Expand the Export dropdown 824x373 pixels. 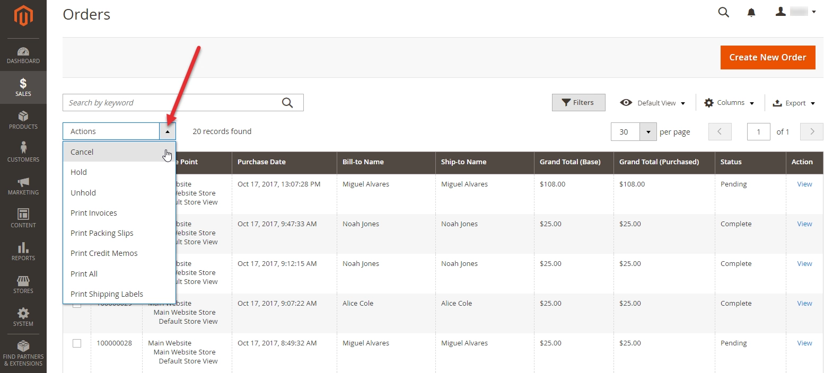pyautogui.click(x=794, y=103)
